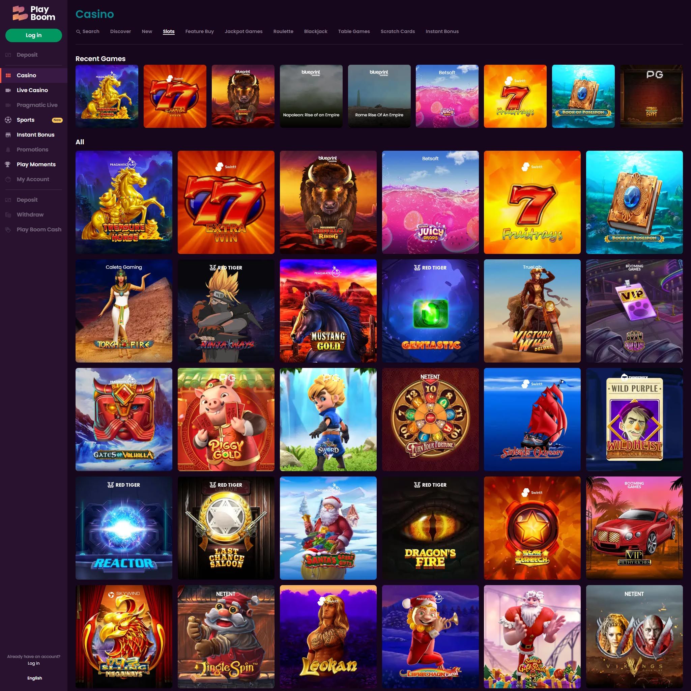Click the Casino grid icon in sidebar
This screenshot has height=691, width=691.
(8, 76)
